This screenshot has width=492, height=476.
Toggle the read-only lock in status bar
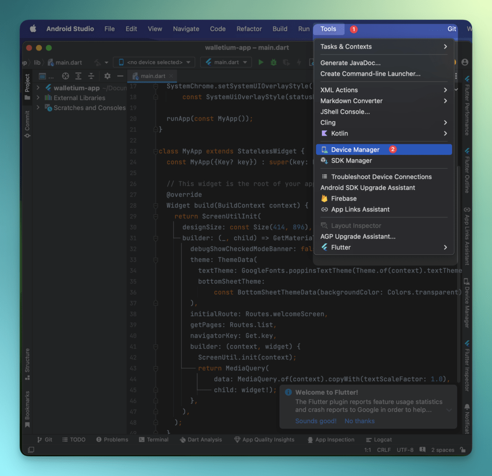[x=463, y=450]
